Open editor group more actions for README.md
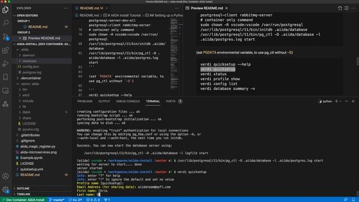Viewport: 359px width, 202px height. pos(177,8)
